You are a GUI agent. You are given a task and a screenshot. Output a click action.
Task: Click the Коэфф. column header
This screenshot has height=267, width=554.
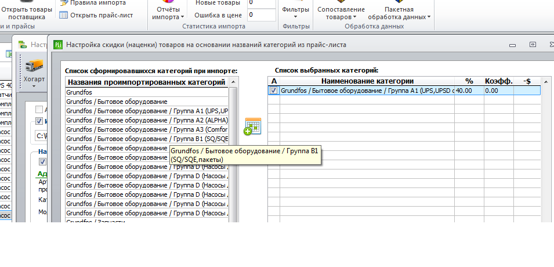[498, 81]
